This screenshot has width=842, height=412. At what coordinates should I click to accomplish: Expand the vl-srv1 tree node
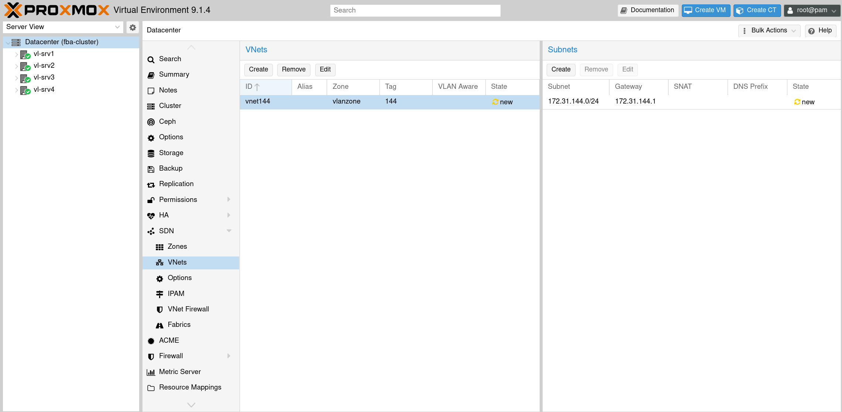click(x=16, y=54)
